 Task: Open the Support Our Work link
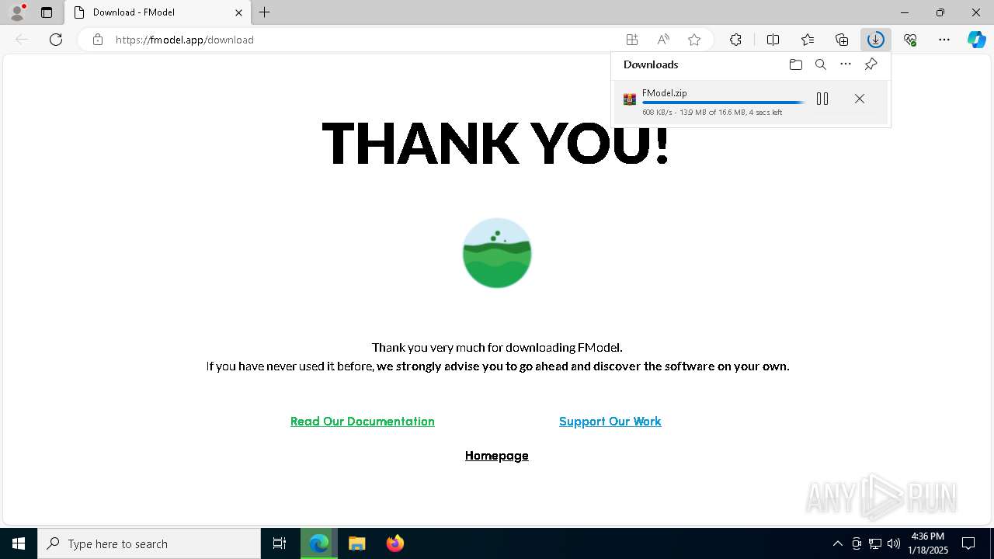pos(610,422)
